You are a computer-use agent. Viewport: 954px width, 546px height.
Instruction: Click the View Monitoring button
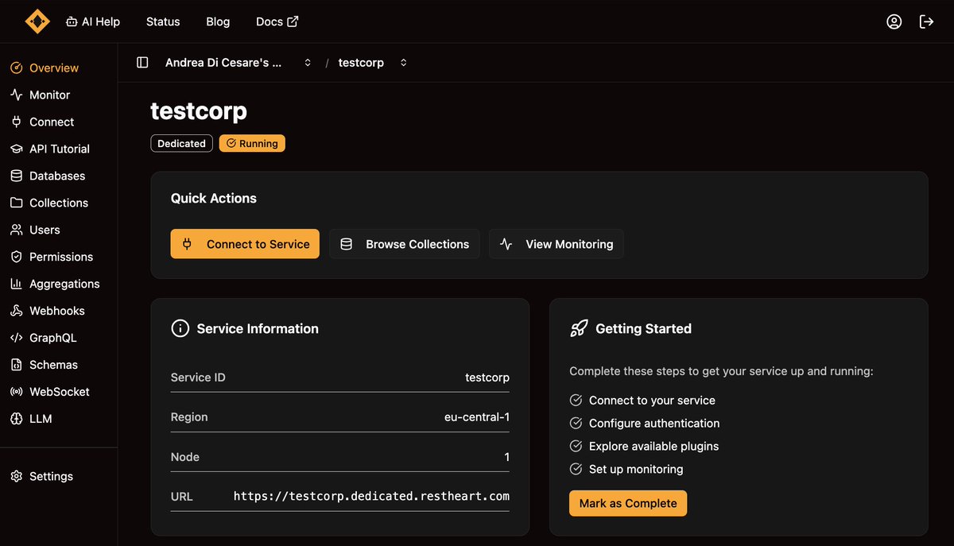(x=556, y=244)
